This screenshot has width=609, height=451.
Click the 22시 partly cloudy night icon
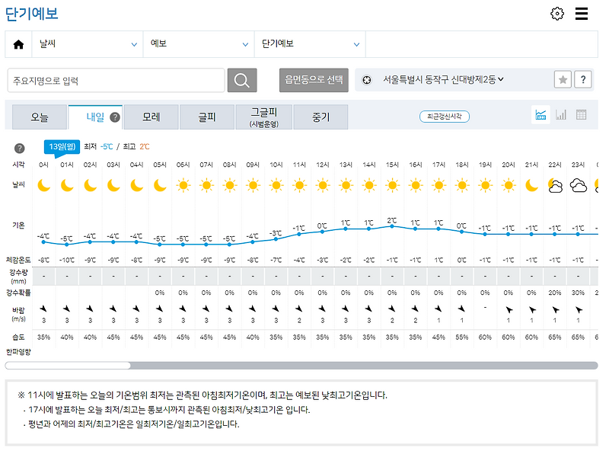point(555,186)
